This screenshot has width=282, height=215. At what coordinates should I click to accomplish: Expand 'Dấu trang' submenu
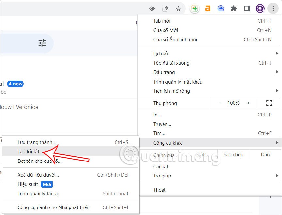coord(210,72)
